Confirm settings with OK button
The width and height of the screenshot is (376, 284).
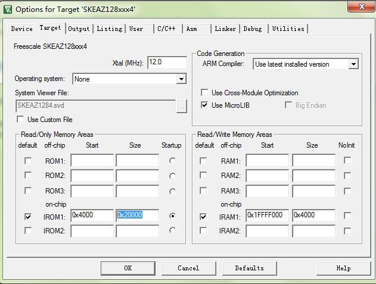128,268
